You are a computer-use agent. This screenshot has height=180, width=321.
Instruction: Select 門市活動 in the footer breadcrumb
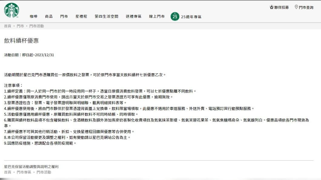coord(44,172)
